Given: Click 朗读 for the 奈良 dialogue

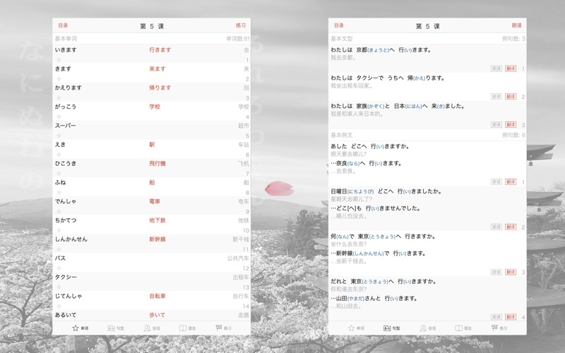Looking at the screenshot, I should (496, 182).
